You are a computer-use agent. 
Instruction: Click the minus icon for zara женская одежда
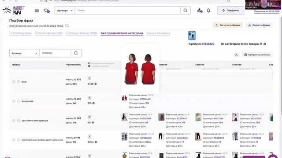click(x=19, y=120)
